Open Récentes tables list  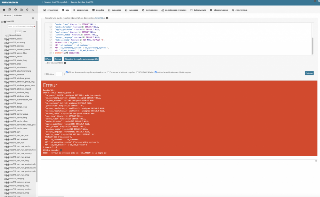[8, 15]
